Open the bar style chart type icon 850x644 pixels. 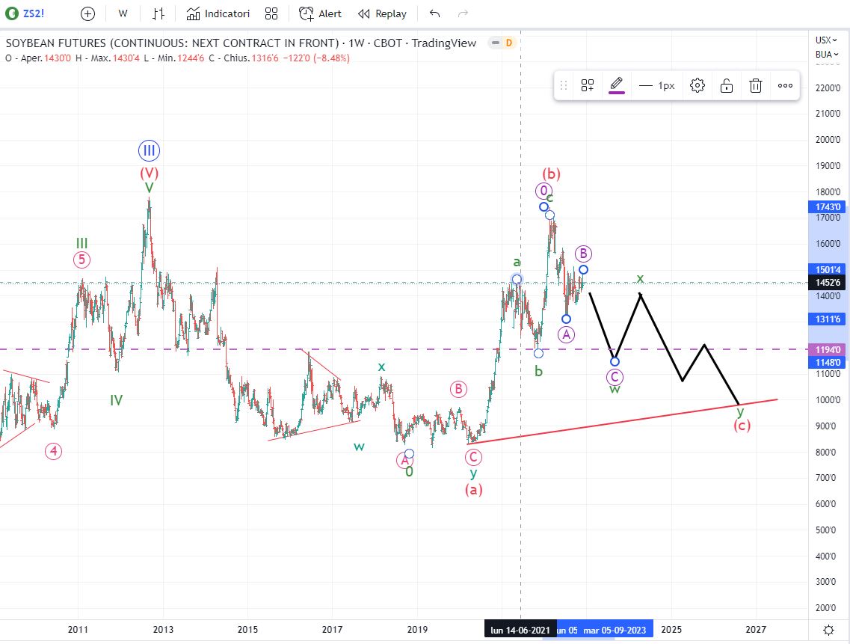pyautogui.click(x=158, y=13)
